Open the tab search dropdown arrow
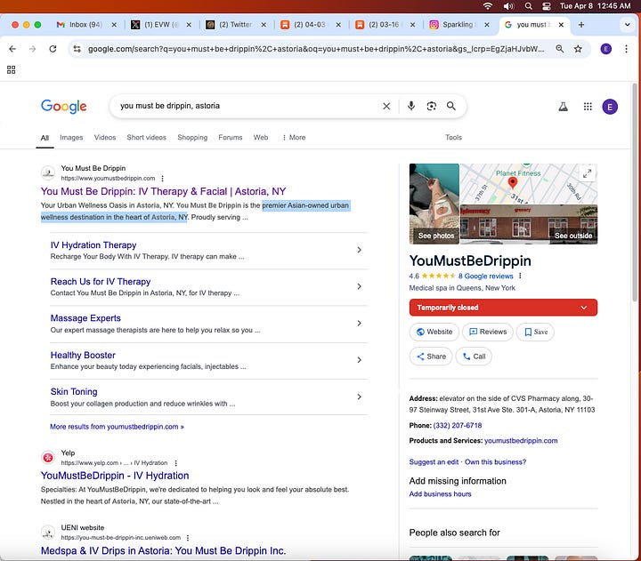 pos(627,25)
